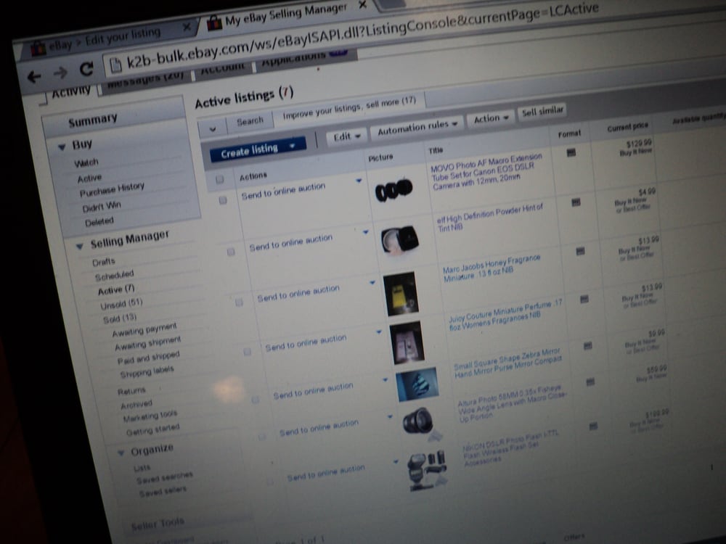The width and height of the screenshot is (726, 544).
Task: Collapse the Organize section triangle
Action: click(x=121, y=453)
